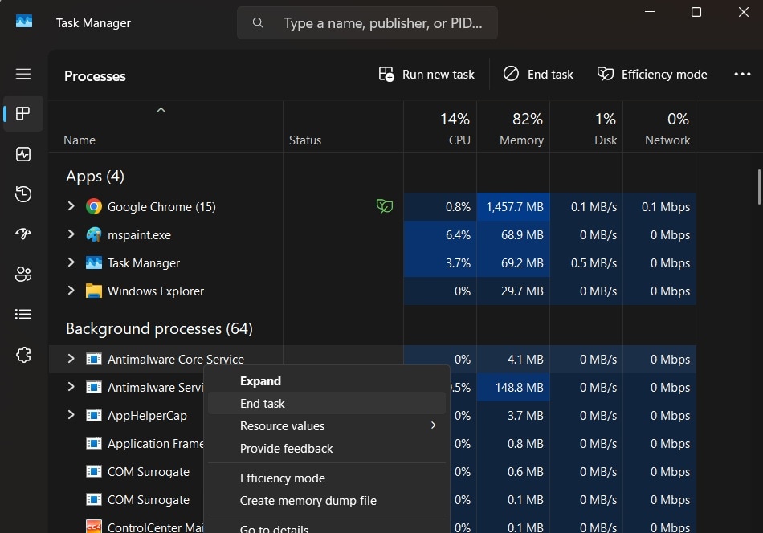
Task: Sort processes by CPU column header
Action: 440,128
